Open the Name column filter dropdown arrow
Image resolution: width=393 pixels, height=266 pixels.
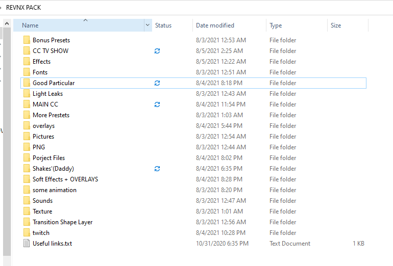[148, 25]
